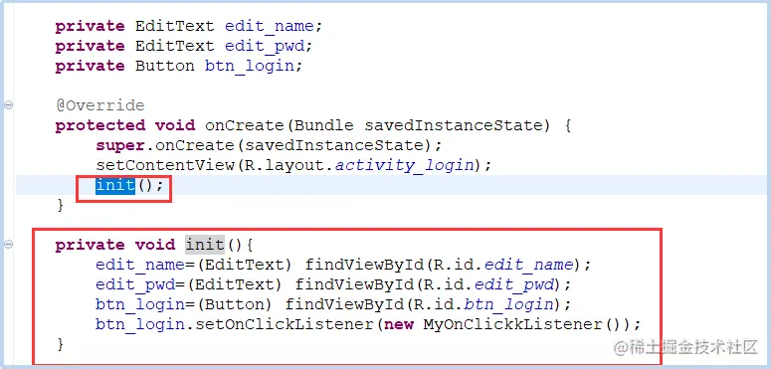Click setContentView method call
Image resolution: width=771 pixels, height=369 pixels.
[165, 165]
